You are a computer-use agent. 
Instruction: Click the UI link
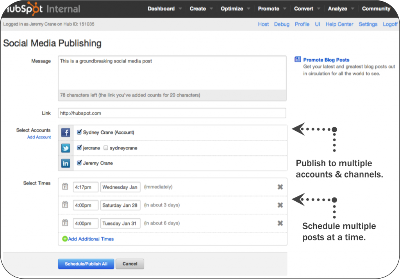[x=317, y=24]
